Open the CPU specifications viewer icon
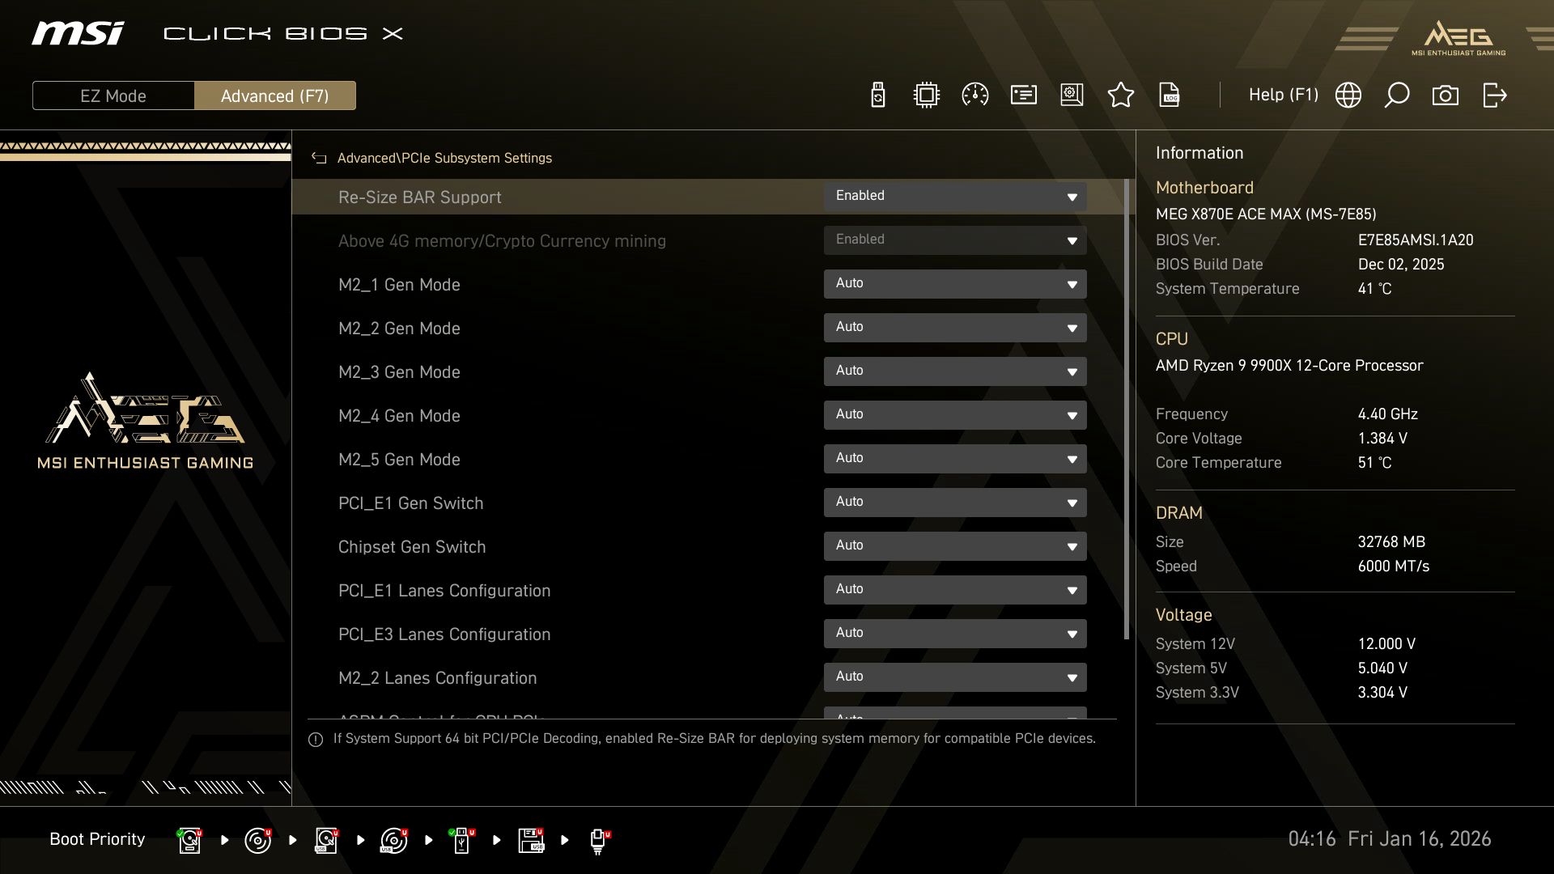Viewport: 1554px width, 874px height. (x=925, y=95)
